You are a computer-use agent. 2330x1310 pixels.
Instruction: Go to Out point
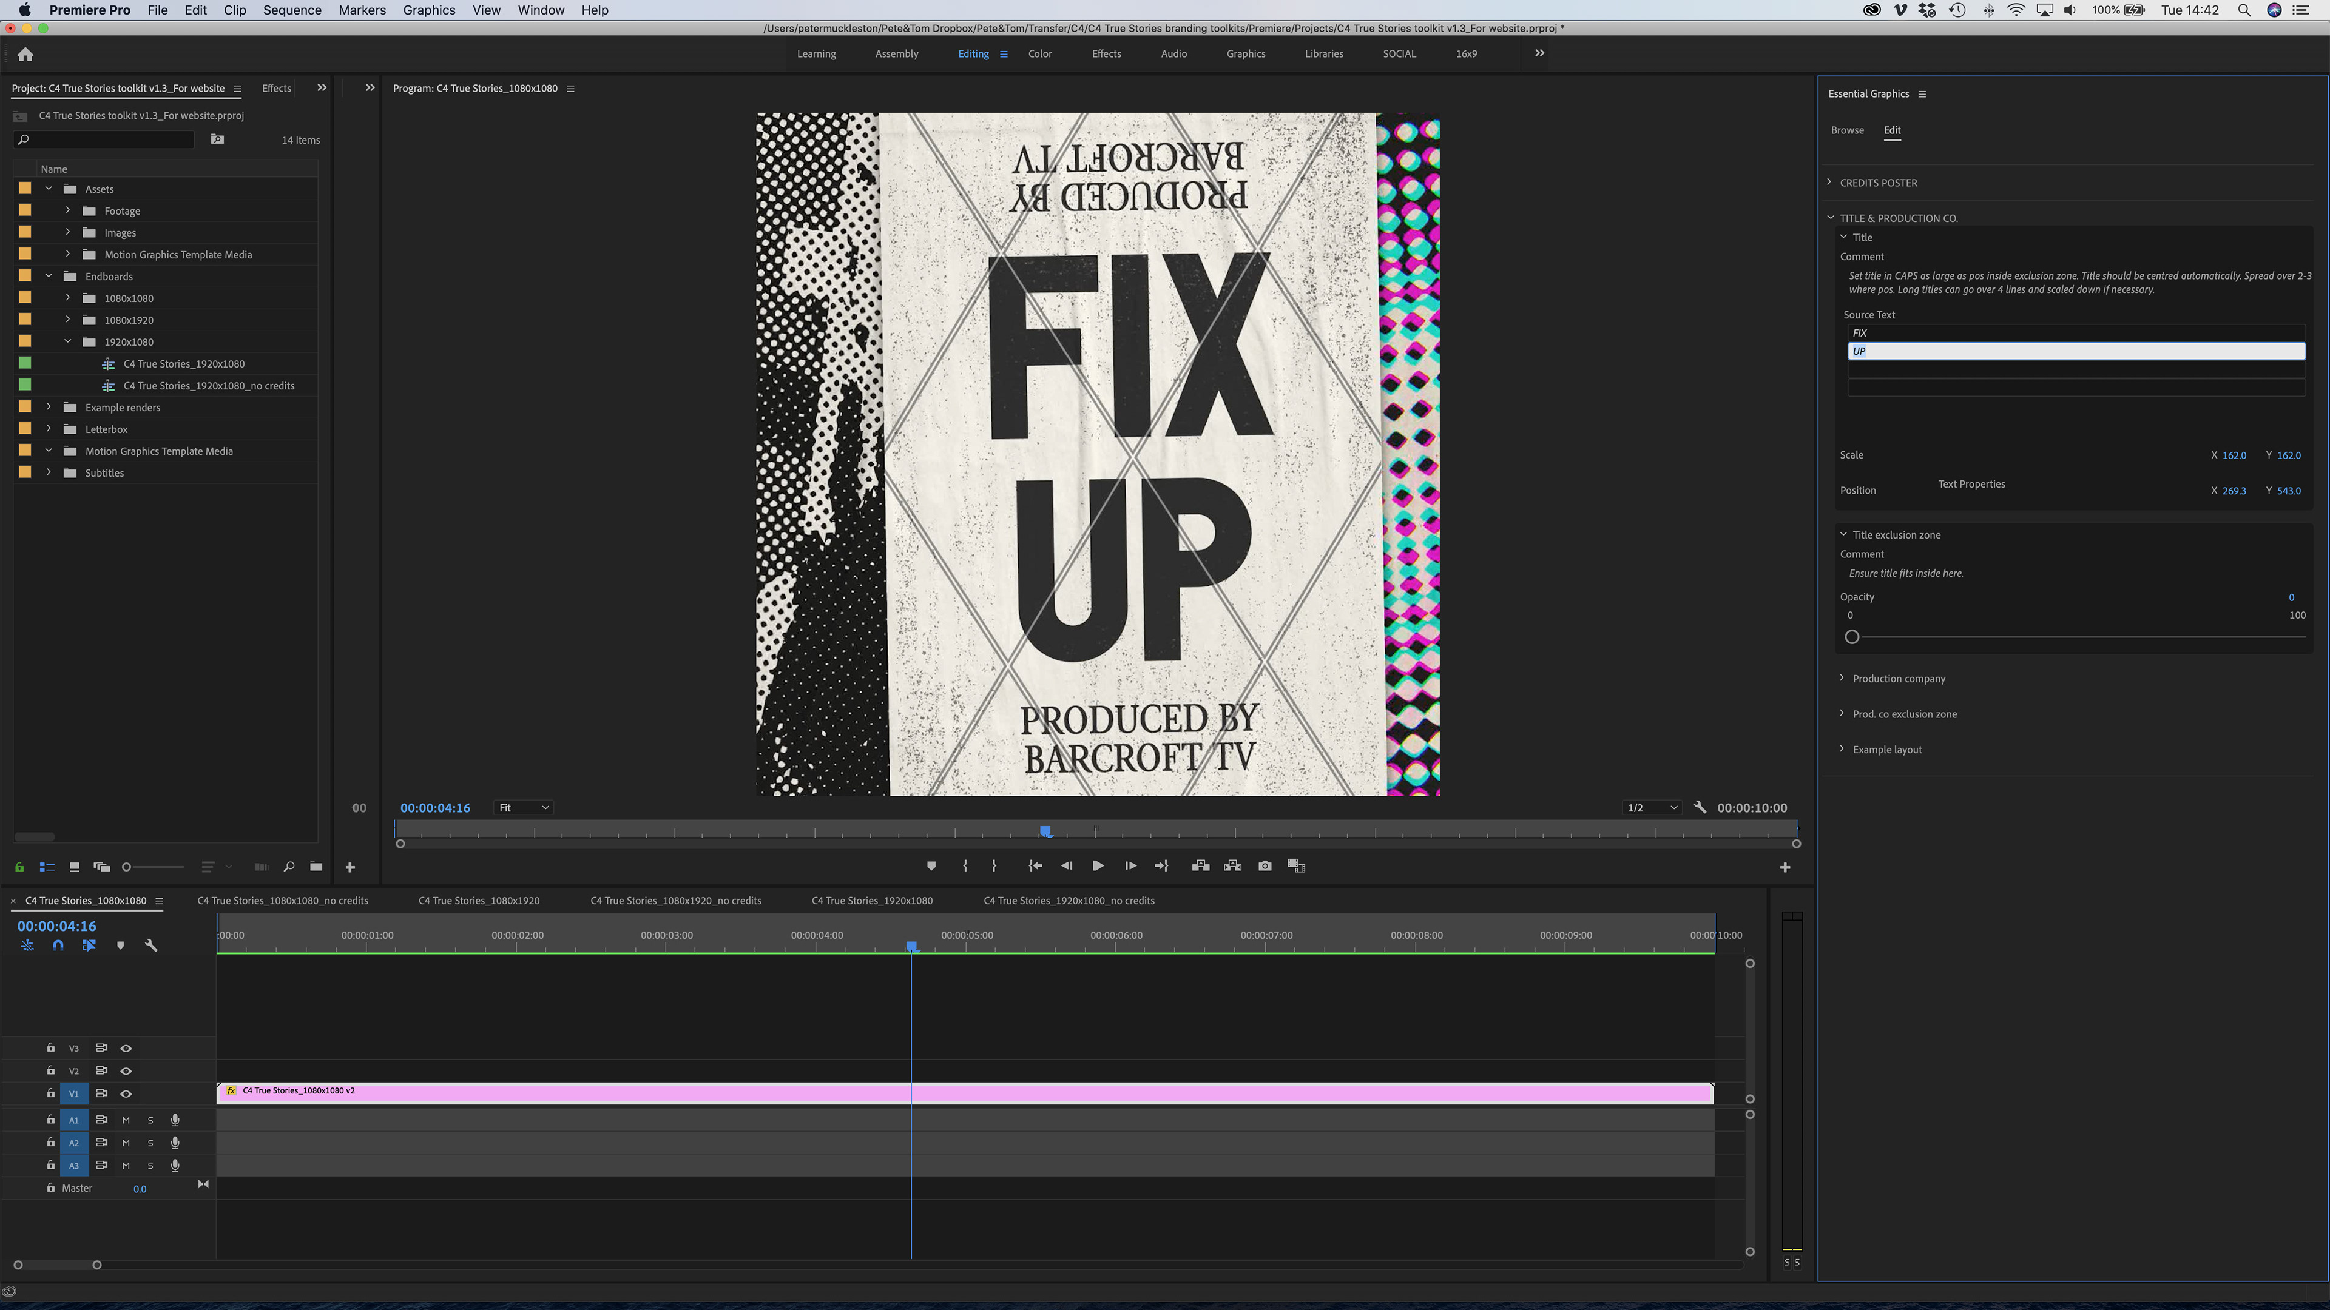tap(1163, 866)
